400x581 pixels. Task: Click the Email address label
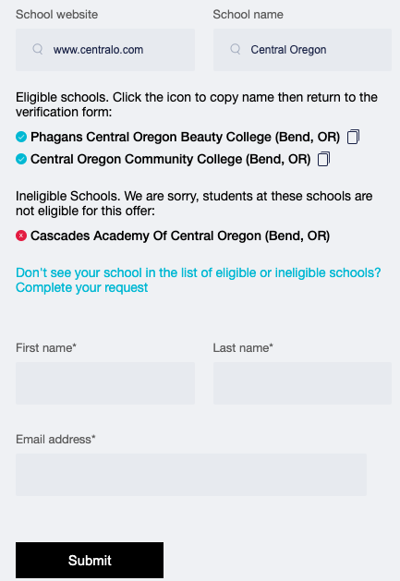coord(55,440)
